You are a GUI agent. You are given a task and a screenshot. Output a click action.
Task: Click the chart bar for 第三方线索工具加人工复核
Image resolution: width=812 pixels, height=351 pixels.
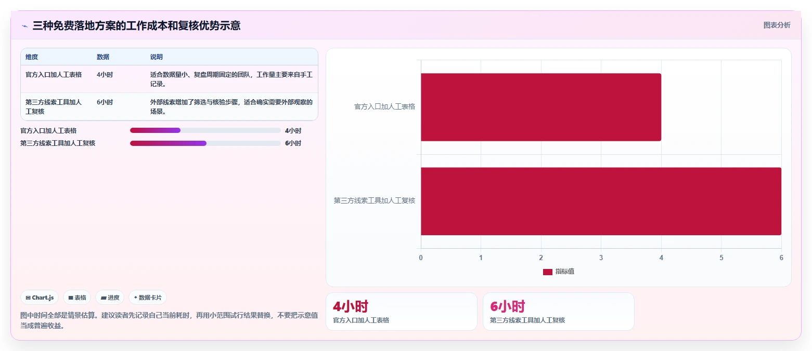[x=601, y=201]
